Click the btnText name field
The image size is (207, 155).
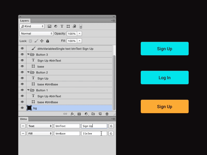click(x=67, y=126)
